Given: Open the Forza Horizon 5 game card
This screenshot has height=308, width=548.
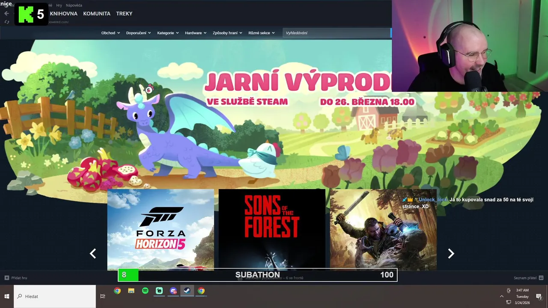Looking at the screenshot, I should tap(161, 230).
